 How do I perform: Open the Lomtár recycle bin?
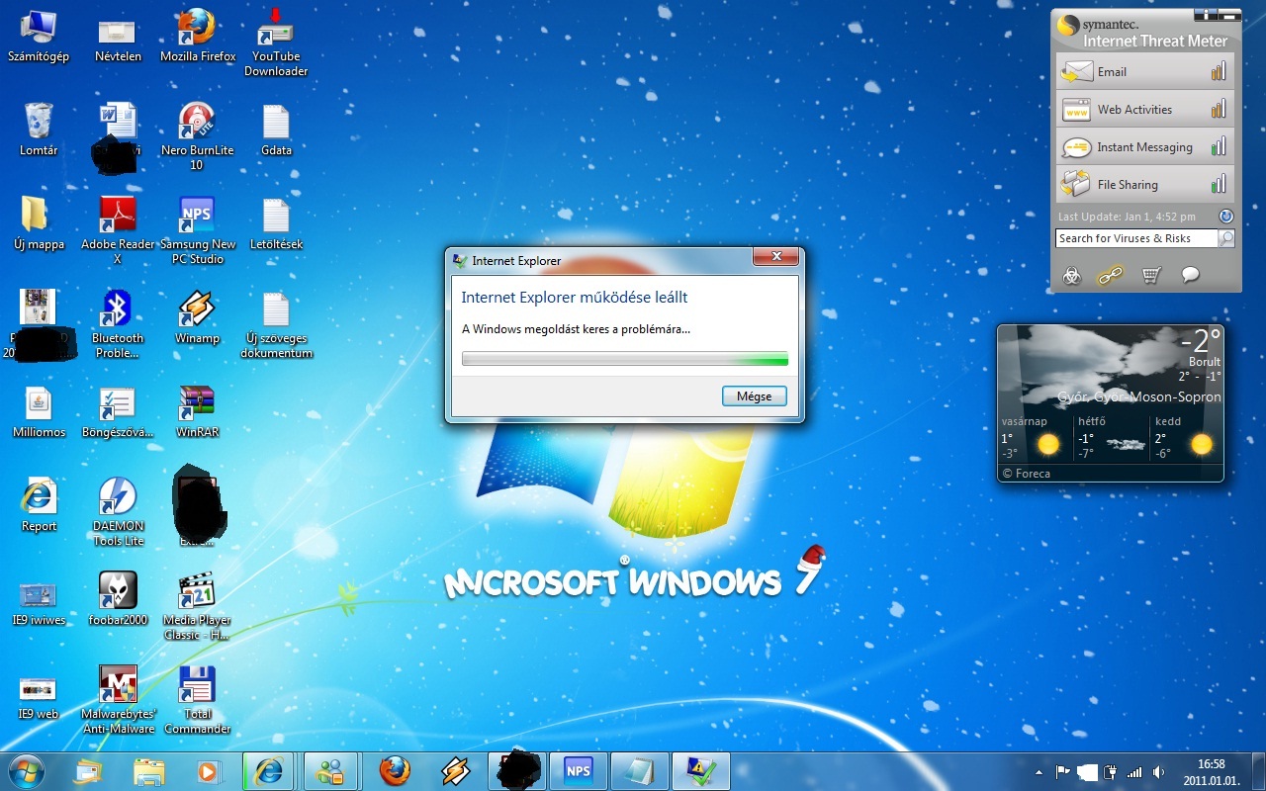tap(39, 131)
